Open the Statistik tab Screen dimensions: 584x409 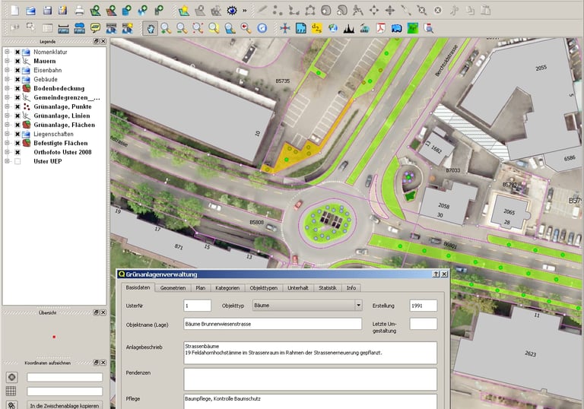point(327,288)
